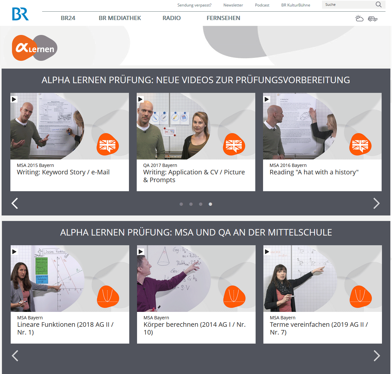The height and width of the screenshot is (374, 392).
Task: Open the BR MEDIATHEK menu
Action: 120,18
